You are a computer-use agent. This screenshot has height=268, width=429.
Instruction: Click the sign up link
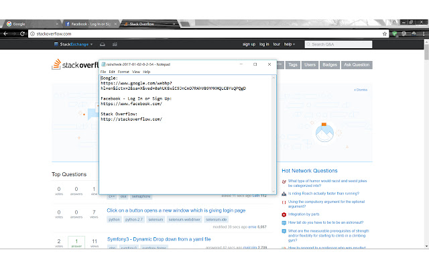click(x=249, y=44)
